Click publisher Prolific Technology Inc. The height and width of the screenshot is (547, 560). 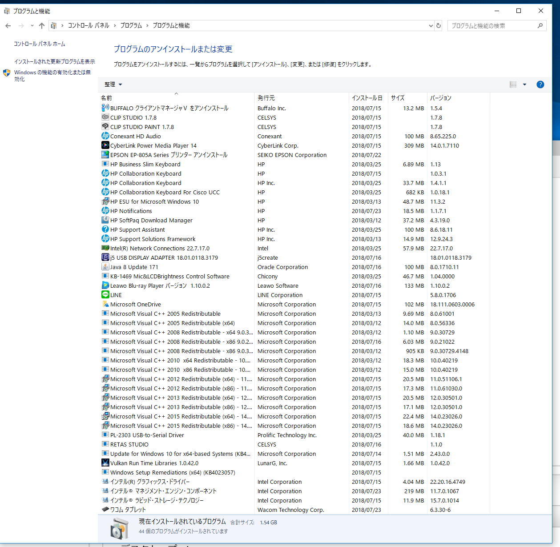(287, 435)
